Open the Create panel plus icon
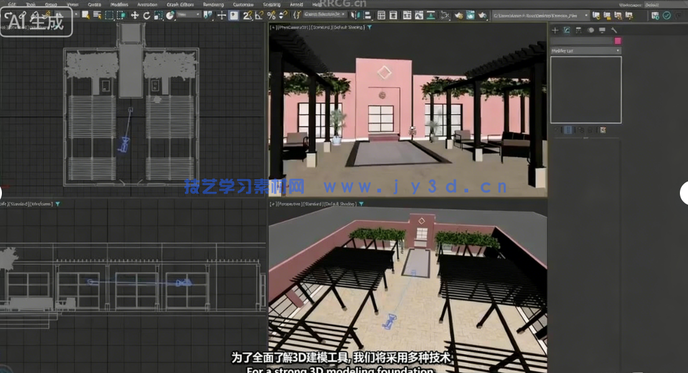 (x=555, y=29)
